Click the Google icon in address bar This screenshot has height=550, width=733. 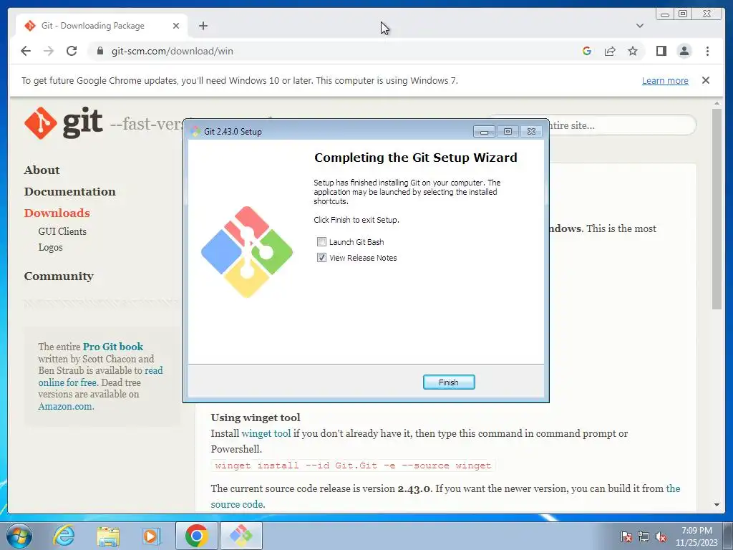tap(587, 51)
